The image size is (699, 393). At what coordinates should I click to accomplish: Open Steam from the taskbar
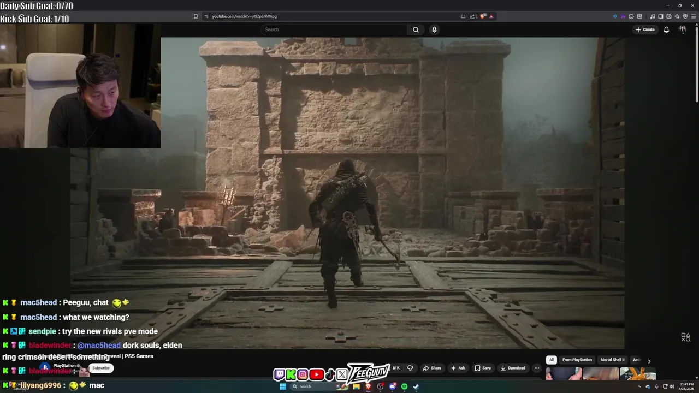pyautogui.click(x=416, y=386)
